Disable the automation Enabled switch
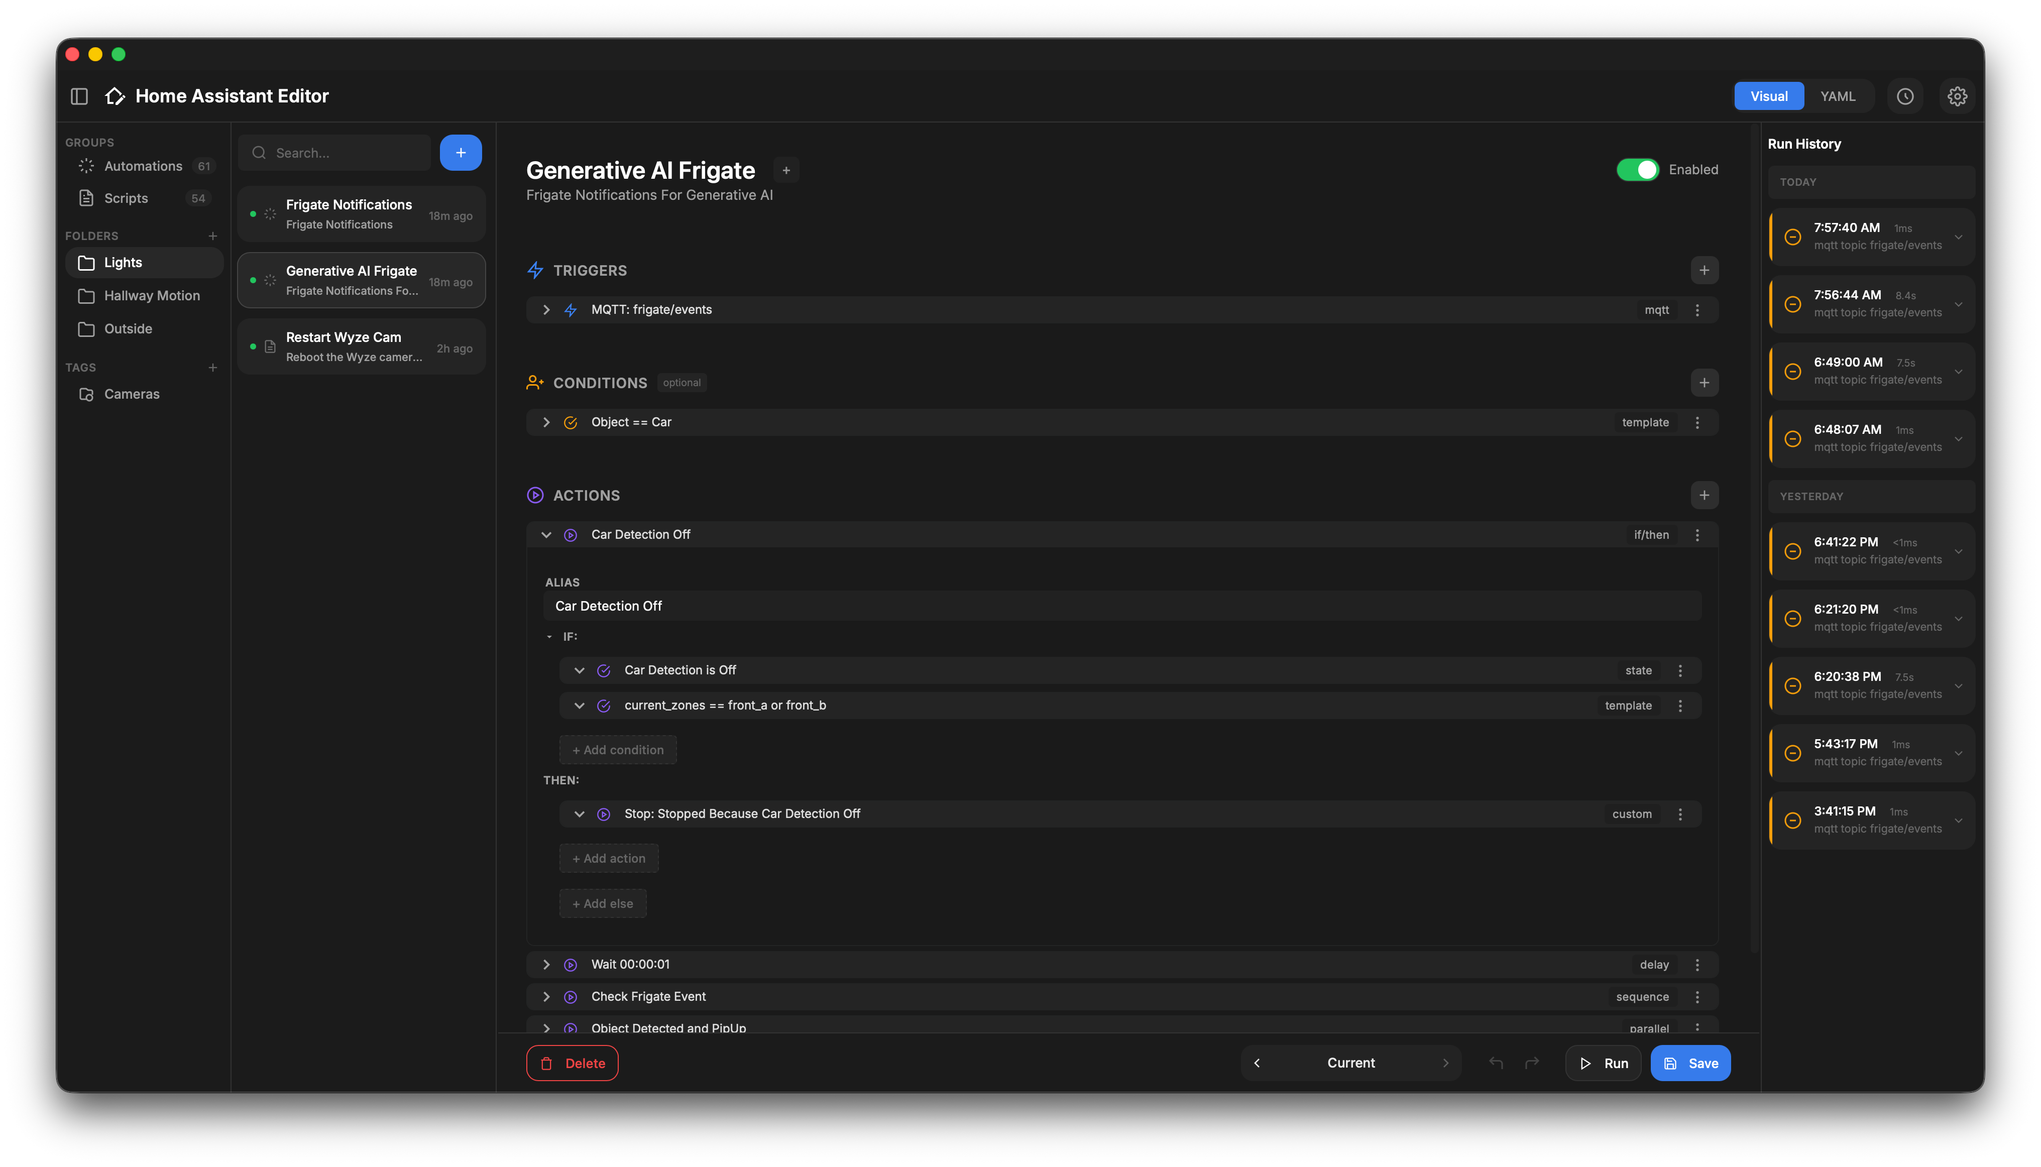This screenshot has width=2041, height=1167. click(1637, 169)
